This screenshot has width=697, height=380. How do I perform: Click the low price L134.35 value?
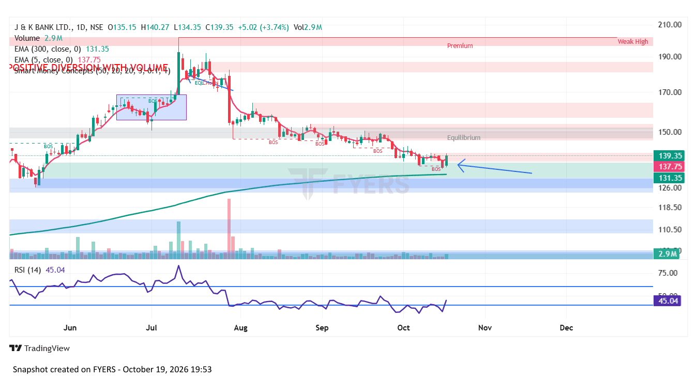click(187, 27)
